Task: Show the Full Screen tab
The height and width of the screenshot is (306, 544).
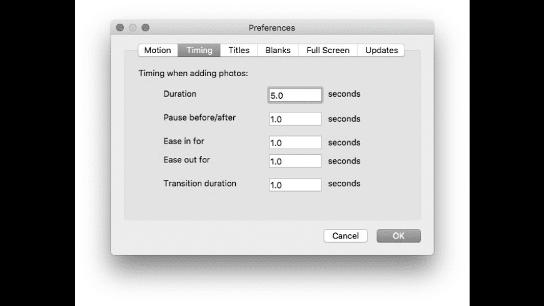Action: 328,51
